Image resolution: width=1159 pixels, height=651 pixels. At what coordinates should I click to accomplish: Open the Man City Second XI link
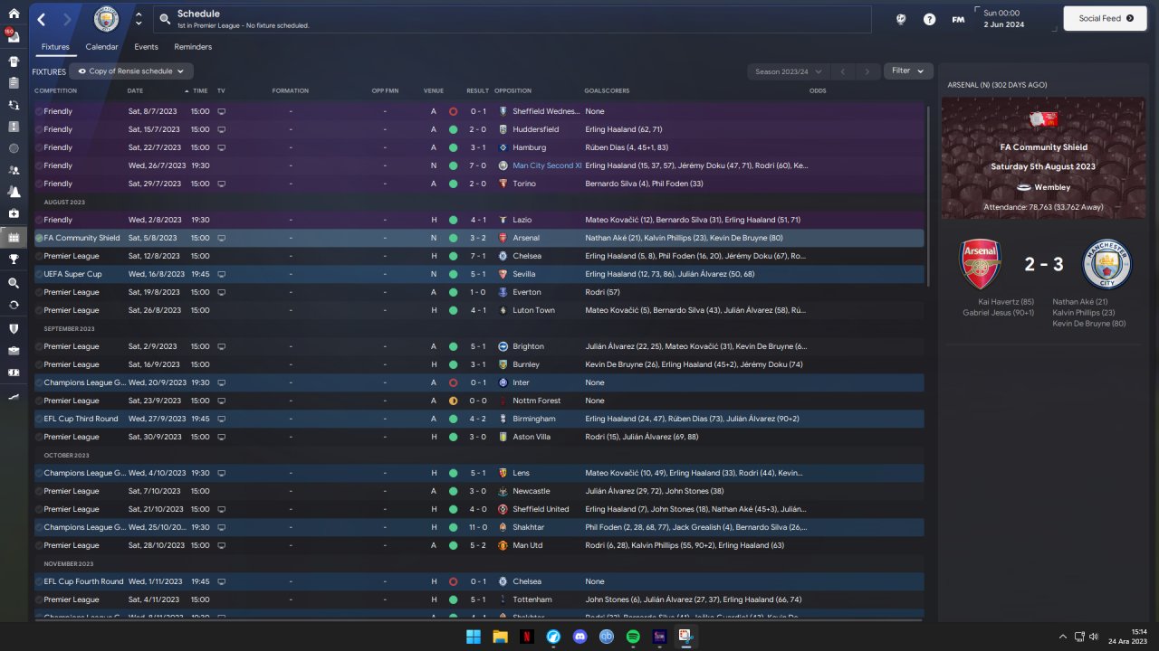click(x=547, y=165)
